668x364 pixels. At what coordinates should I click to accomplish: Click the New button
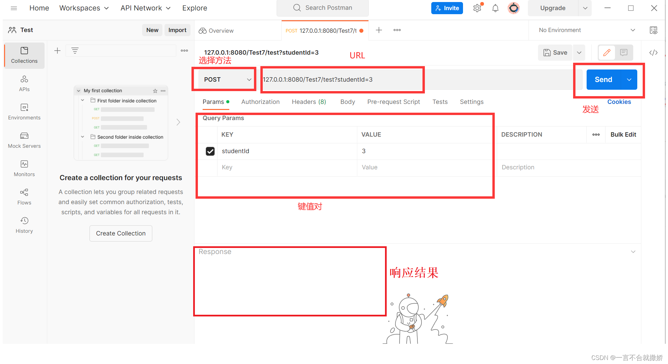point(152,30)
